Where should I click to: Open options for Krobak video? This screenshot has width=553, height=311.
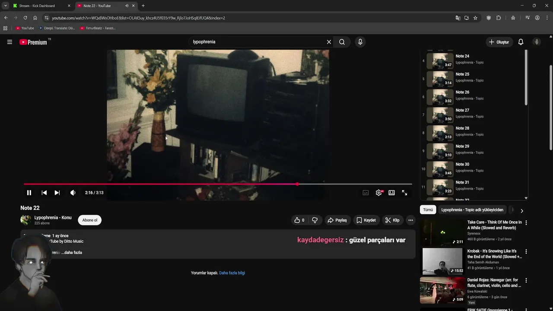tap(526, 251)
